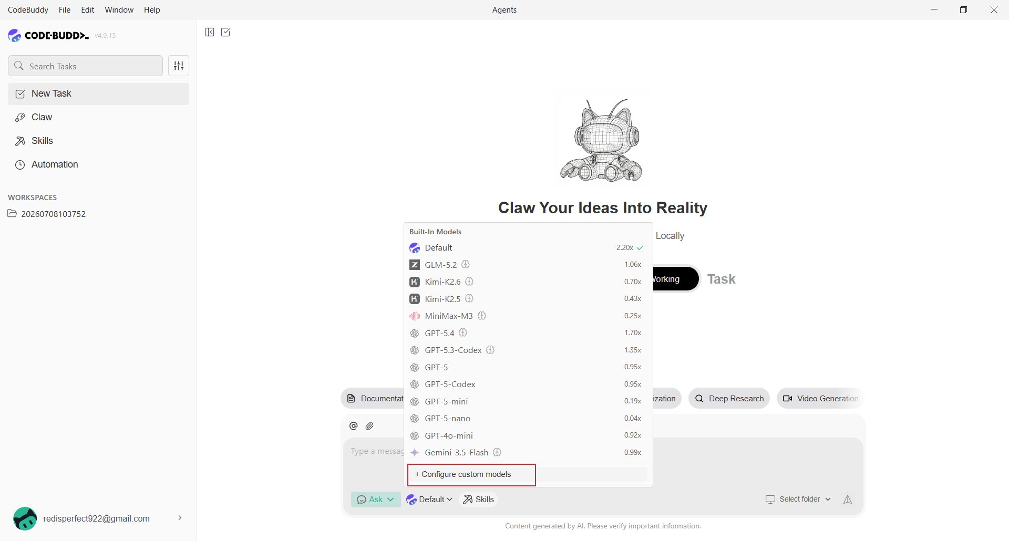Pick the GPT-4o-mini model

click(x=528, y=435)
